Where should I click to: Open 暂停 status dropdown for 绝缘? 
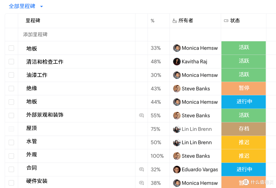244,89
